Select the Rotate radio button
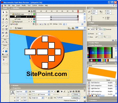Screen dimensions: 118x103 coord(89,34)
